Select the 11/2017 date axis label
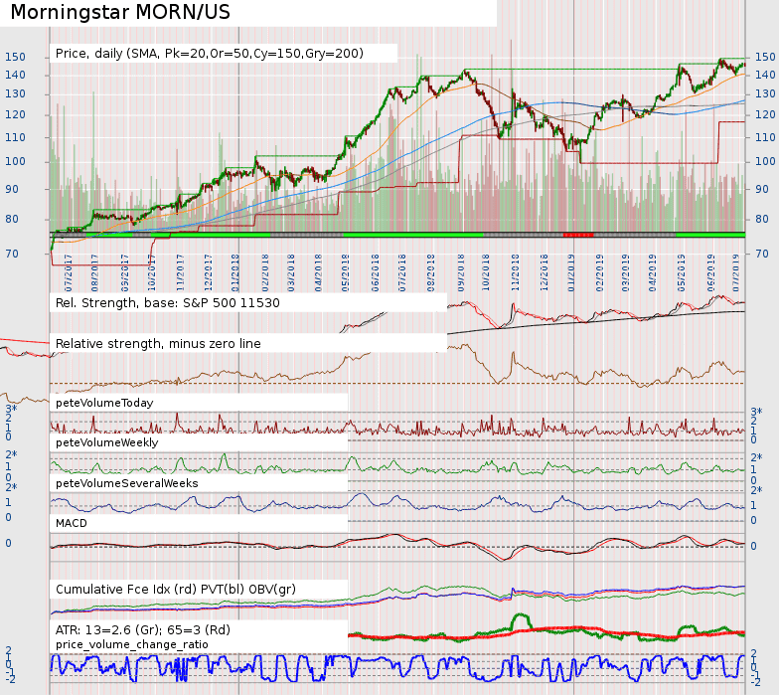 (181, 272)
